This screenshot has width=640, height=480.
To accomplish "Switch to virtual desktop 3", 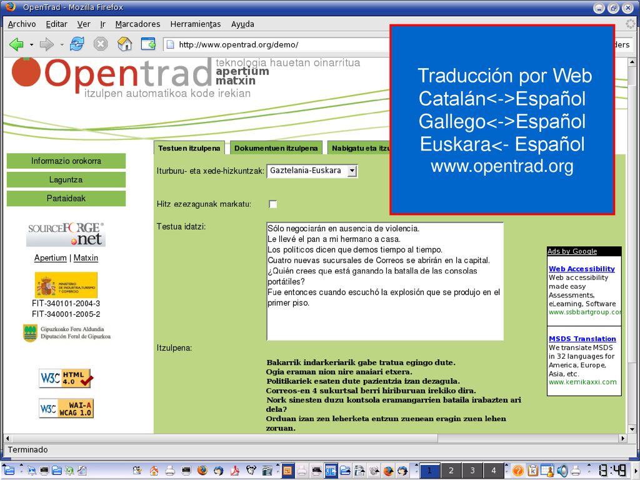I will [472, 471].
